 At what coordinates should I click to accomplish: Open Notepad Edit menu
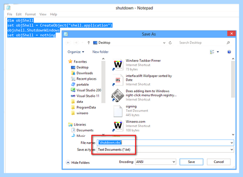tap(19, 15)
